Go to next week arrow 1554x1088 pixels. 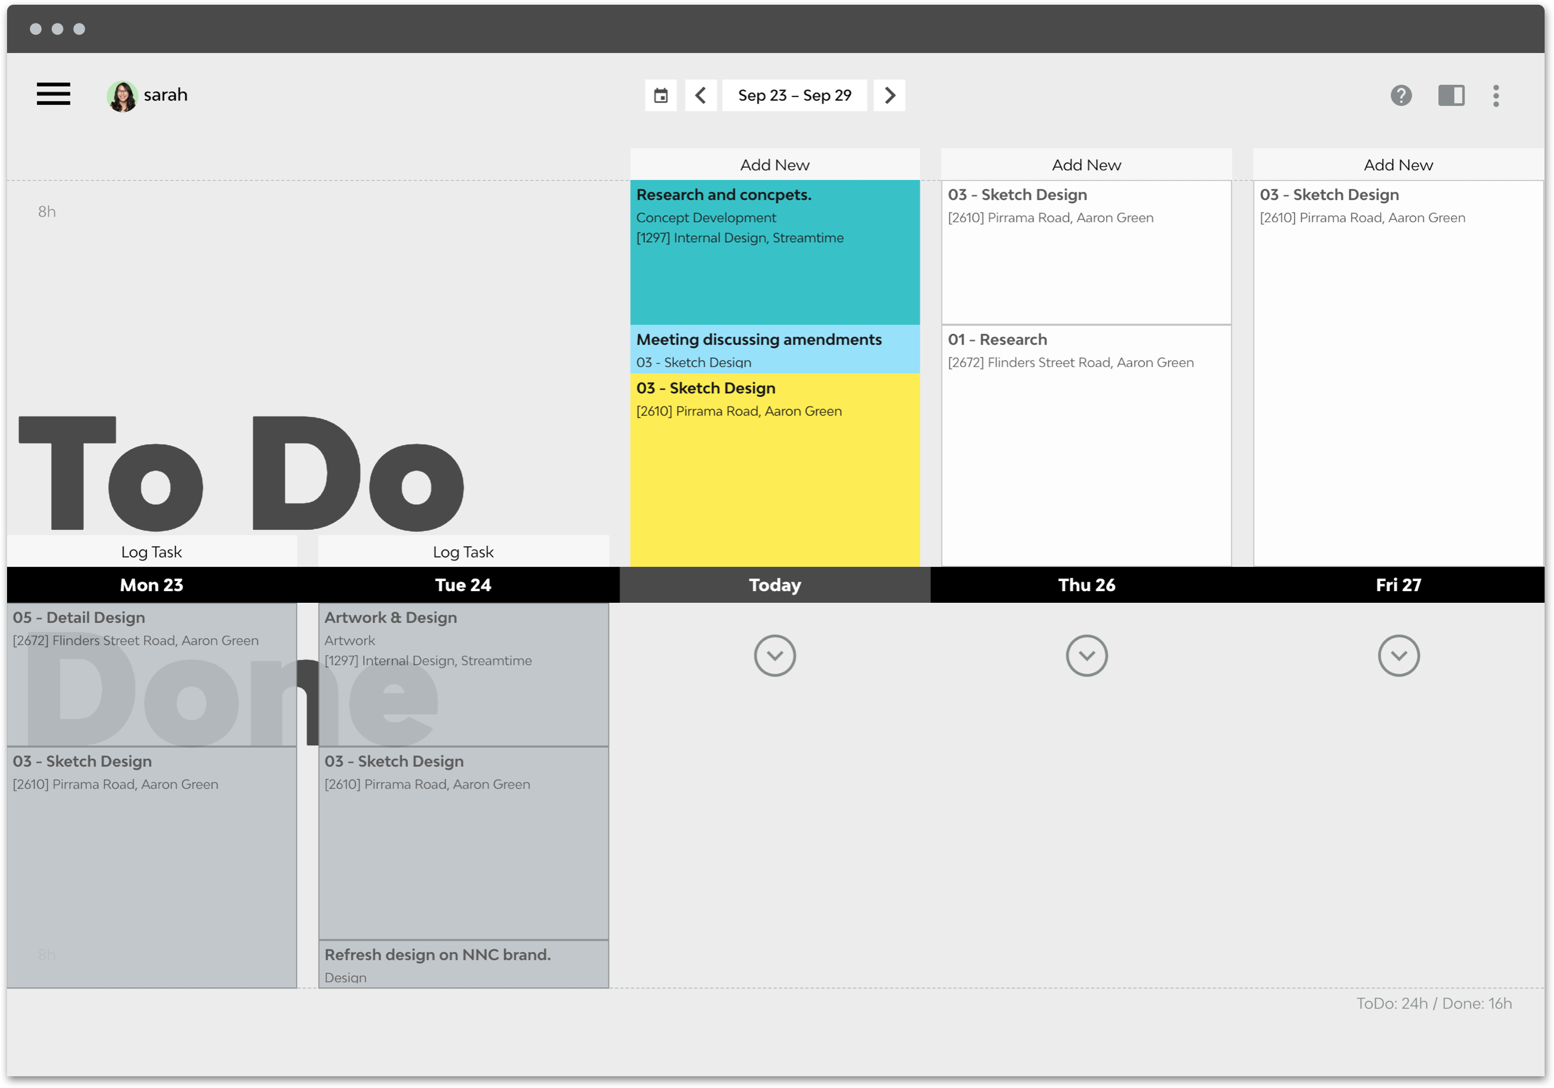point(889,95)
